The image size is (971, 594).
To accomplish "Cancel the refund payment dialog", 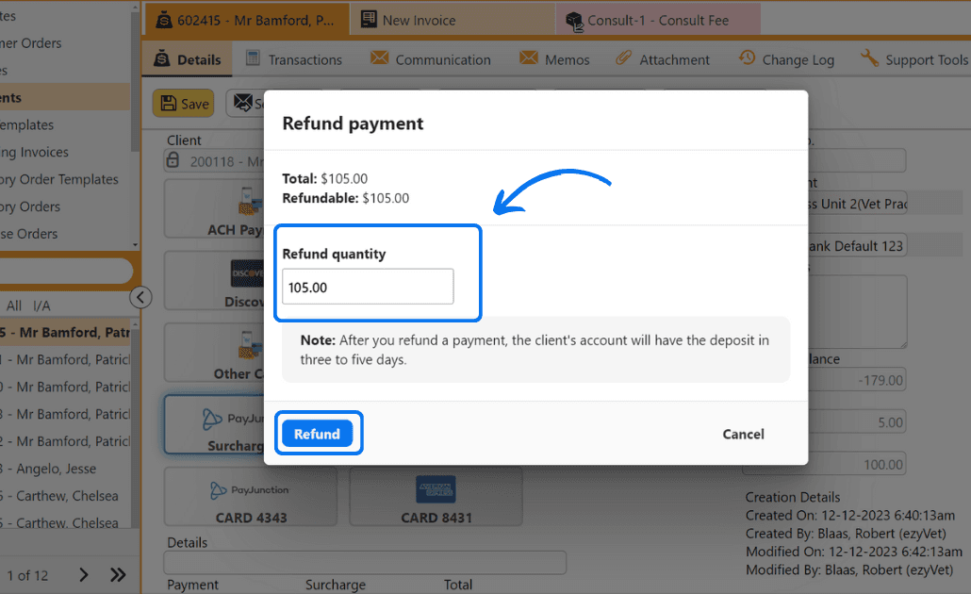I will (743, 434).
